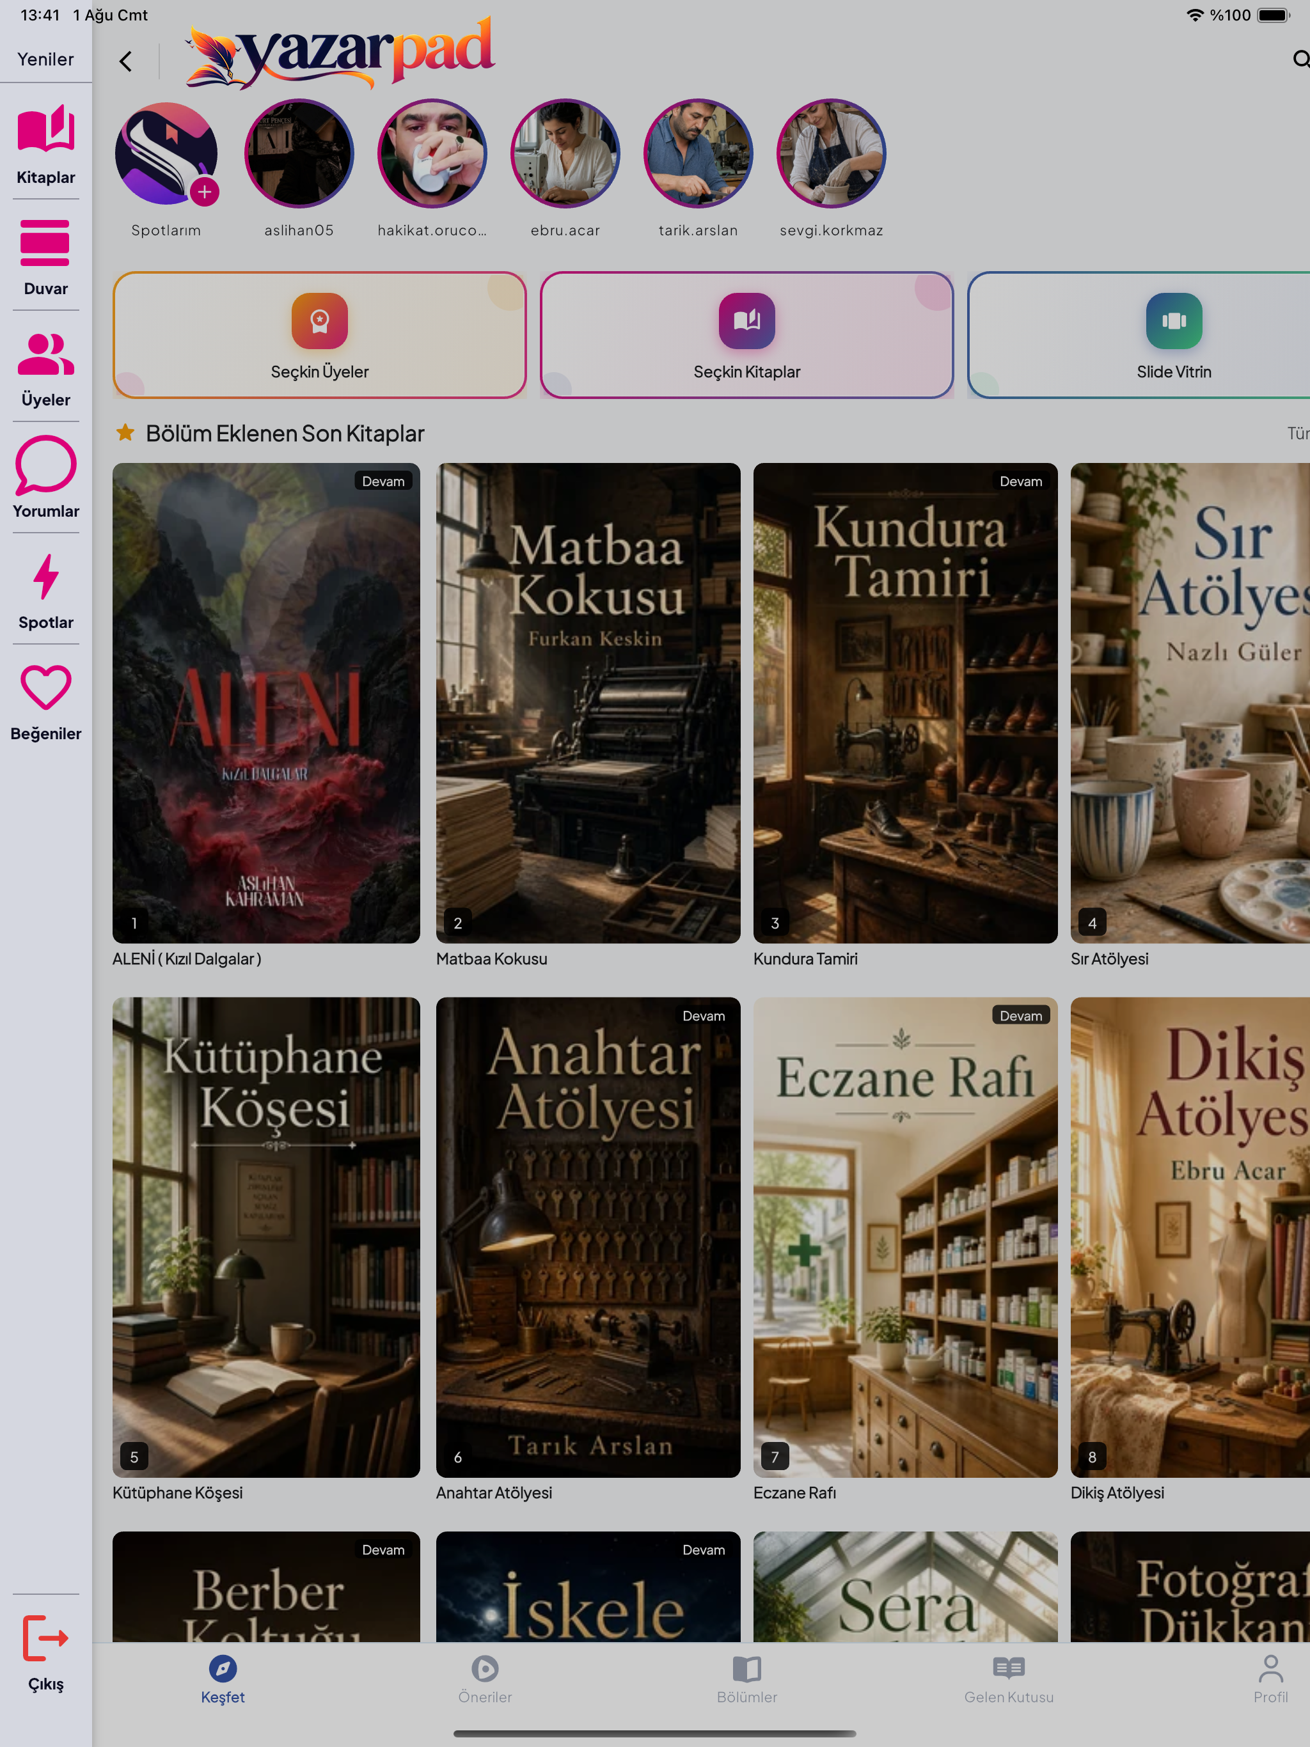The width and height of the screenshot is (1310, 1747).
Task: Tap the battery indicator in status bar
Action: click(x=1273, y=15)
